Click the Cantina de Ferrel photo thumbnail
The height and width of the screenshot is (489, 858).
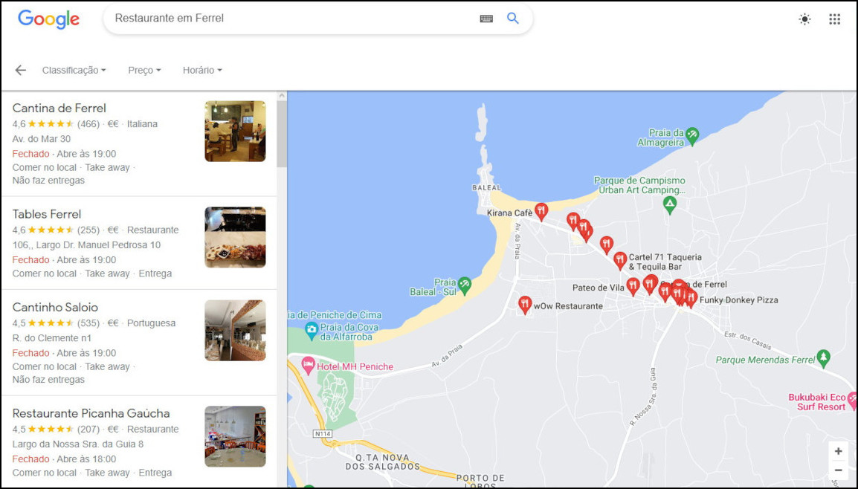pyautogui.click(x=235, y=132)
